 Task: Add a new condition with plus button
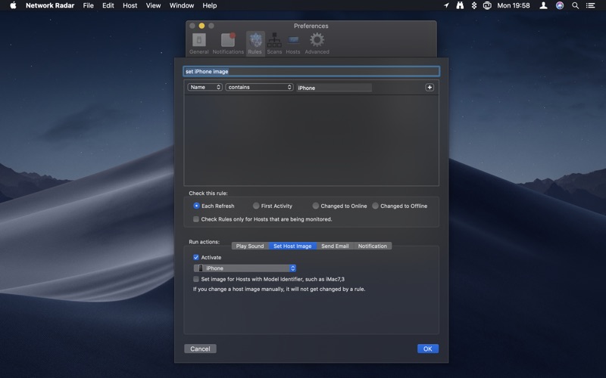click(x=430, y=88)
